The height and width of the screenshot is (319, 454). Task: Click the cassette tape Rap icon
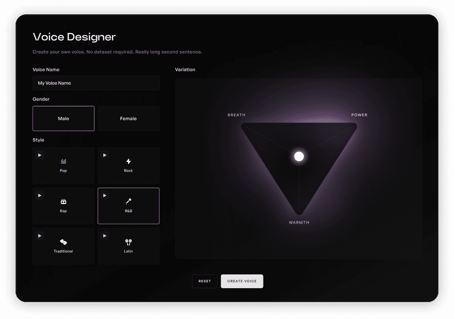[63, 202]
